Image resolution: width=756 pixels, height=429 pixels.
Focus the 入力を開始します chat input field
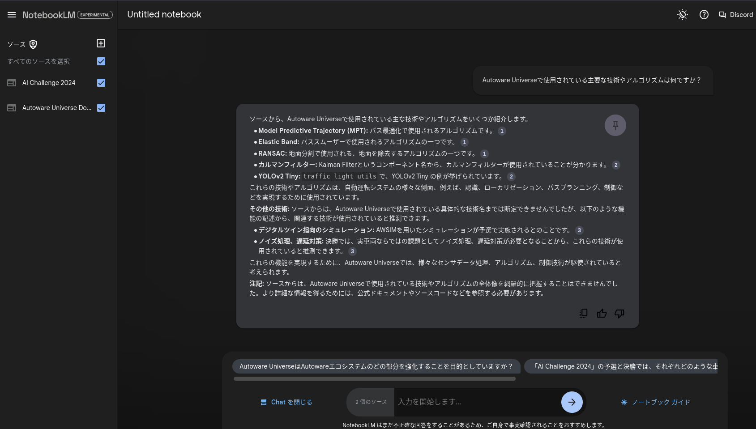coord(477,402)
